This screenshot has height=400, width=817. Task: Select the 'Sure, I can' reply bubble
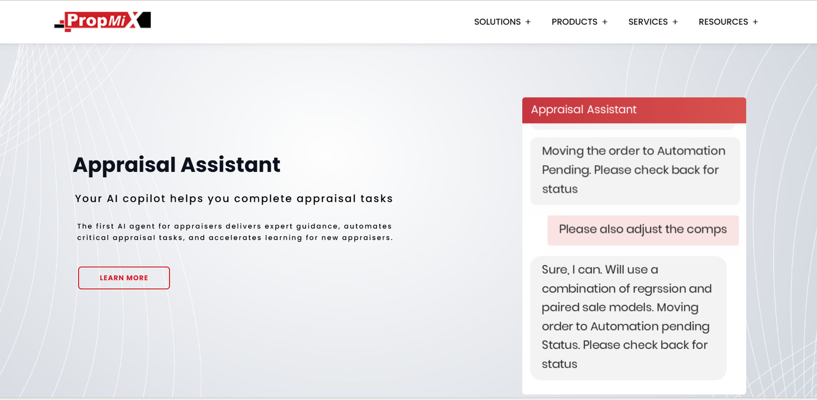(x=628, y=317)
